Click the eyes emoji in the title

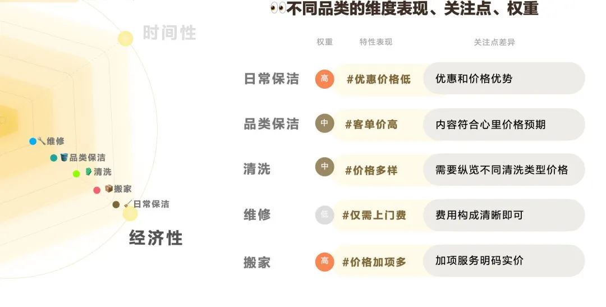[x=278, y=8]
